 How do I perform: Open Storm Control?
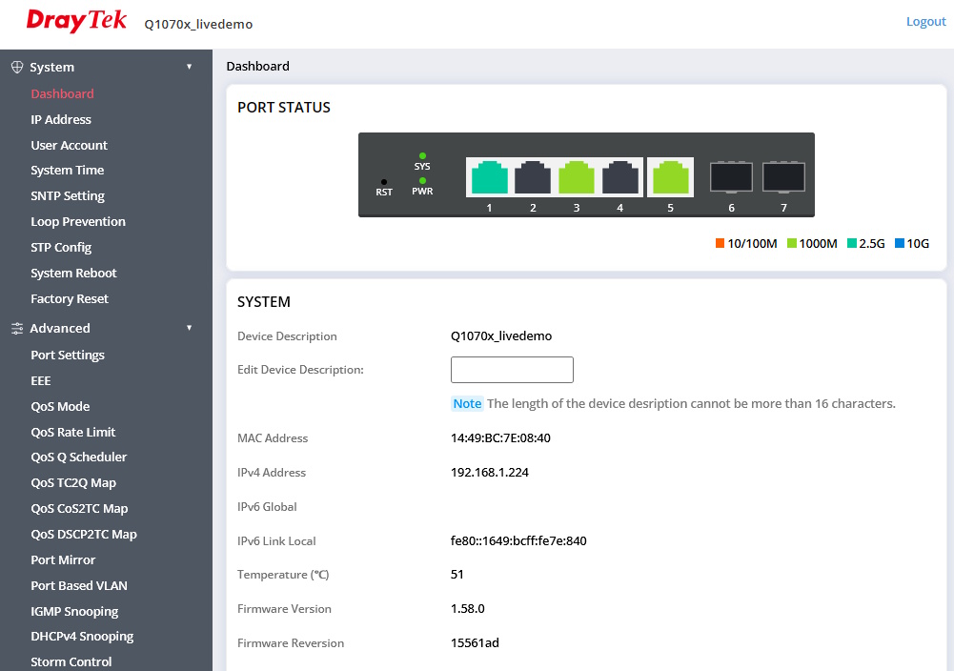coord(71,661)
